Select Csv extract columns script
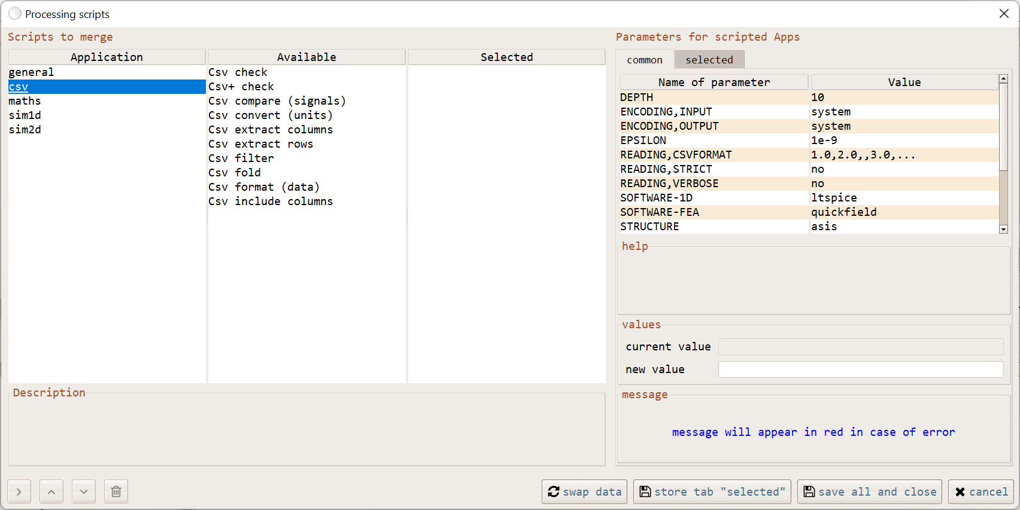The image size is (1020, 510). pyautogui.click(x=270, y=130)
